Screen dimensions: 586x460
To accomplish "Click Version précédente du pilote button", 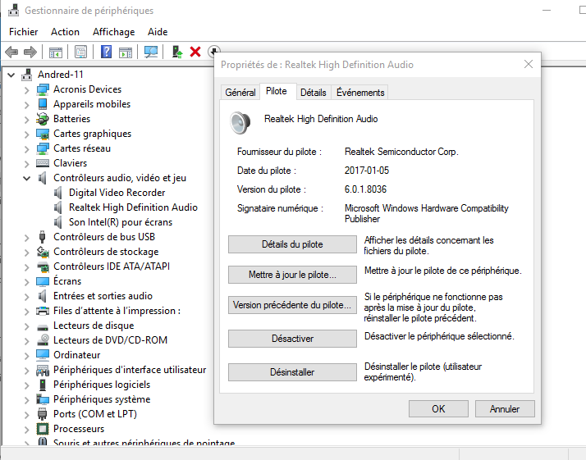I will coord(292,305).
